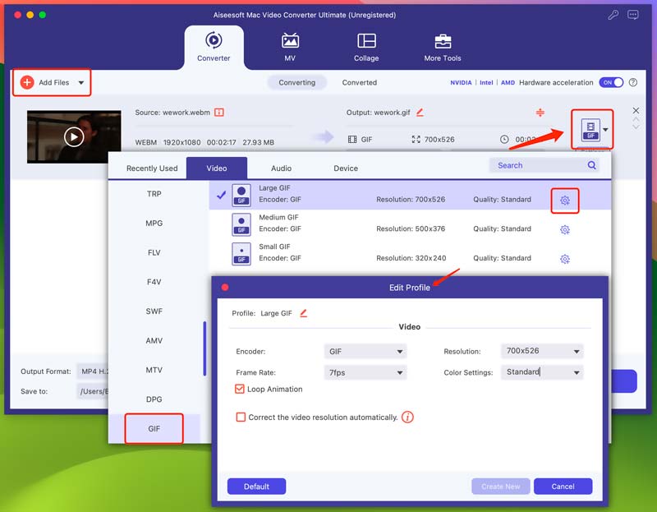The image size is (657, 512).
Task: Open the MV tab icon
Action: 290,41
